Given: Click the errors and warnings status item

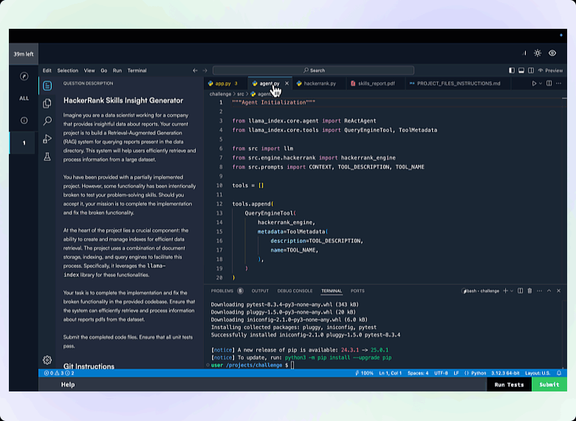Looking at the screenshot, I should pyautogui.click(x=59, y=373).
